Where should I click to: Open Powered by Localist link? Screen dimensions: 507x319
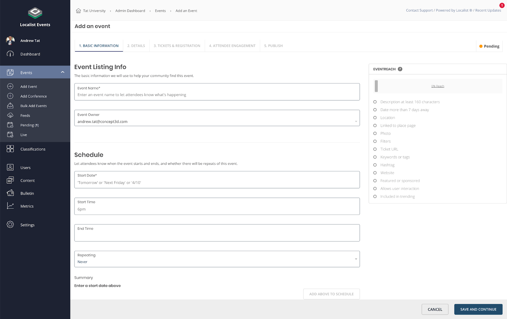(x=454, y=10)
